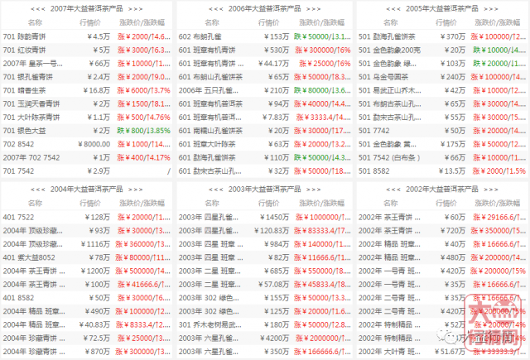Click the >>> link after 2007年大益普洱茶产品

tap(136, 9)
